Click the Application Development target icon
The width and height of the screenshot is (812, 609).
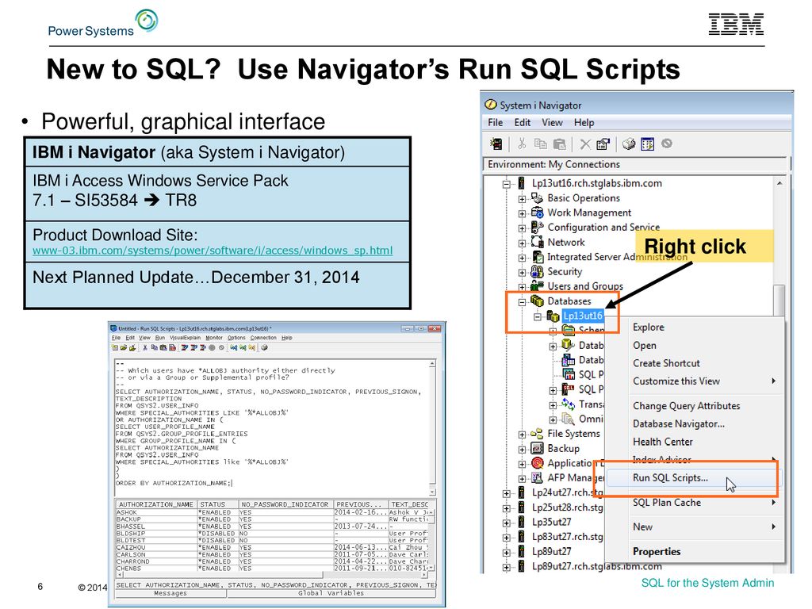(x=537, y=463)
